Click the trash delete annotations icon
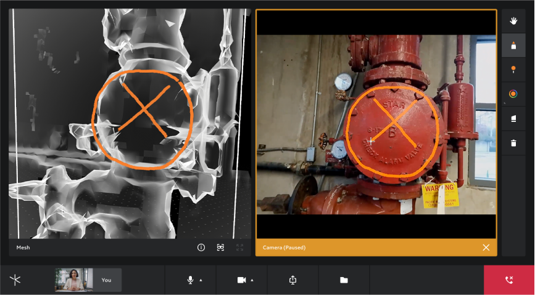535x295 pixels. 513,143
